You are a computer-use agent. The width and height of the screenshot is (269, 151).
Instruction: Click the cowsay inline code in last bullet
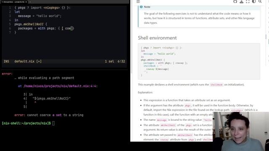pyautogui.click(x=164, y=140)
